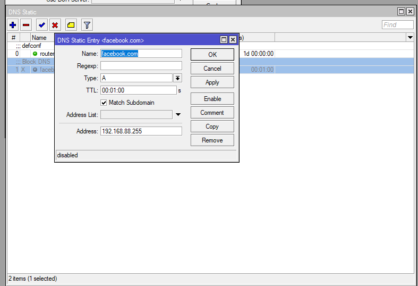Open the column selector dropdown in table header

tap(410, 38)
